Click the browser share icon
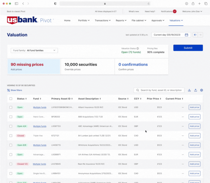This screenshot has width=210, height=183. (193, 4)
